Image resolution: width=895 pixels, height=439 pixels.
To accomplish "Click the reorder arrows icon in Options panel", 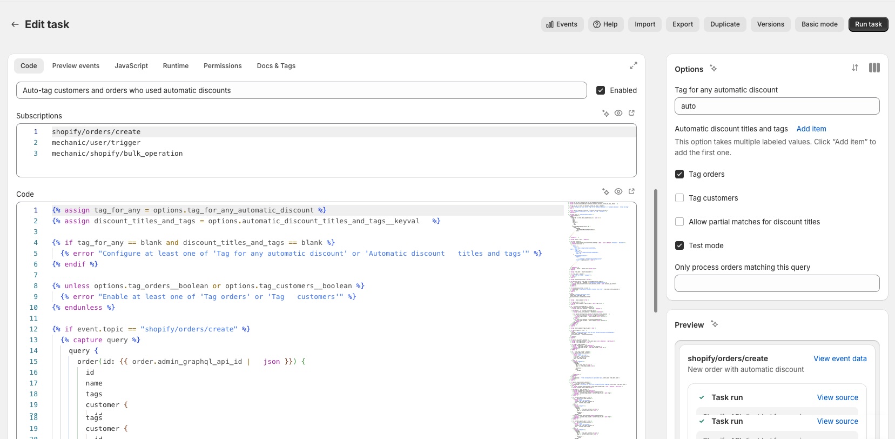I will pyautogui.click(x=855, y=68).
